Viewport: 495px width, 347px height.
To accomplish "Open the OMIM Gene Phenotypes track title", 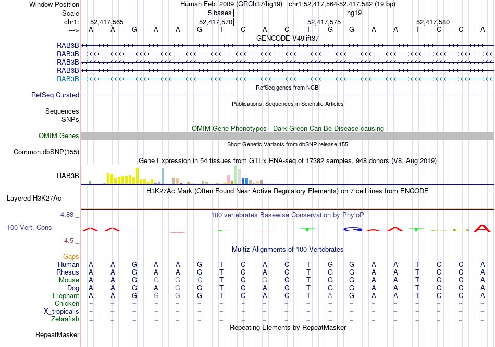I will (288, 129).
